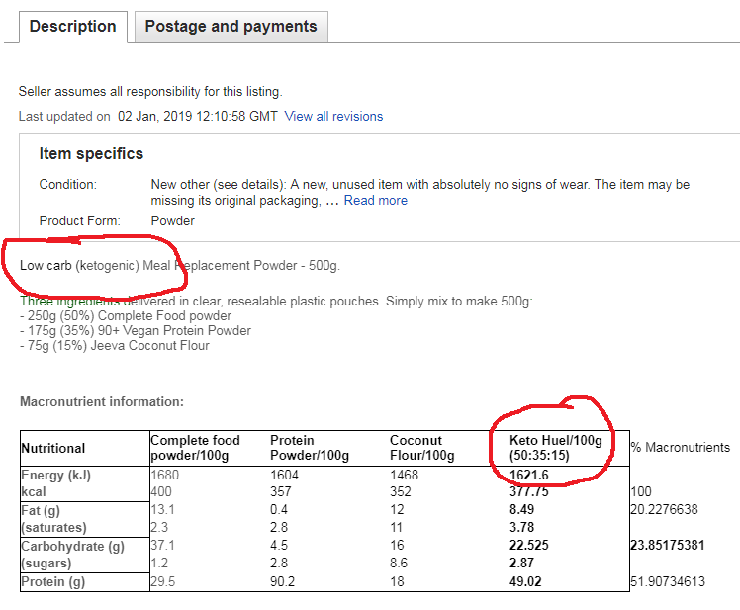This screenshot has height=610, width=740.
Task: Click the Item specifics heading
Action: coord(91,154)
